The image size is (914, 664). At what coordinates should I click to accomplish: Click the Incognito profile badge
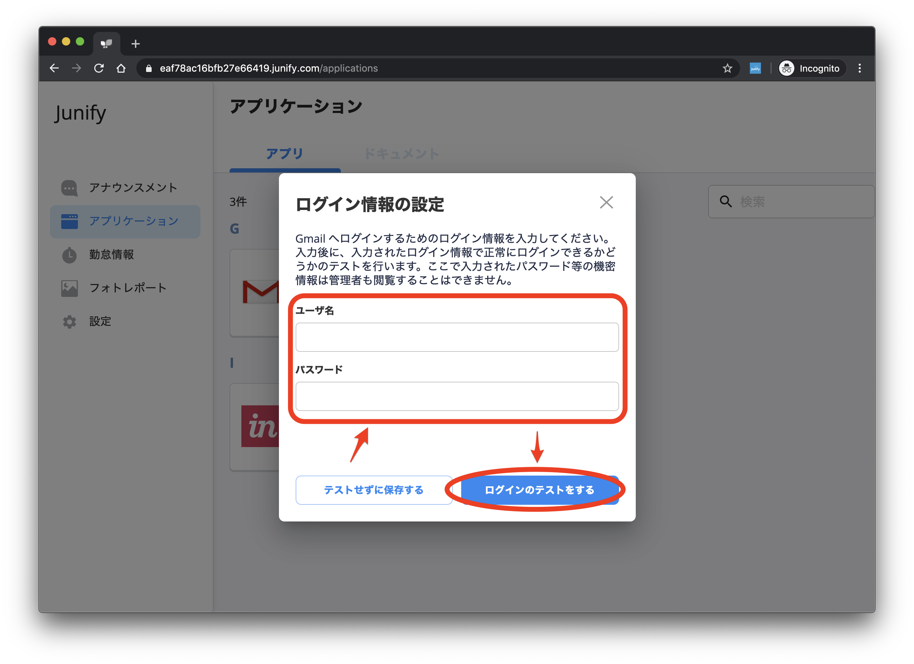[810, 68]
